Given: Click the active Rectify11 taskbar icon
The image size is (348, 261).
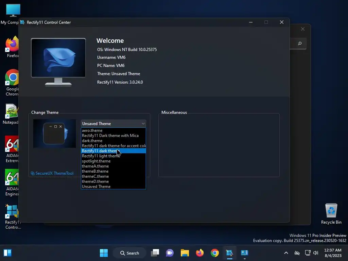Looking at the screenshot, I should click(229, 253).
